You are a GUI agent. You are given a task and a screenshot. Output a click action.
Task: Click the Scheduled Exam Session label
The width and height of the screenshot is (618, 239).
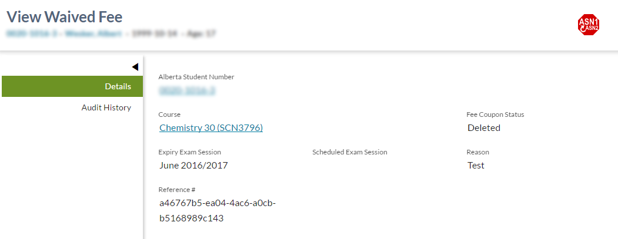350,152
